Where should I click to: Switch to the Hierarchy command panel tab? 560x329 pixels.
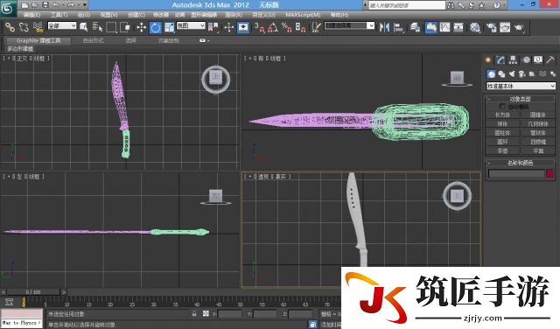pyautogui.click(x=513, y=60)
